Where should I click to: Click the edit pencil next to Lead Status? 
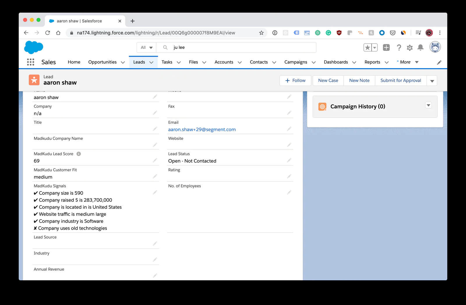point(289,160)
